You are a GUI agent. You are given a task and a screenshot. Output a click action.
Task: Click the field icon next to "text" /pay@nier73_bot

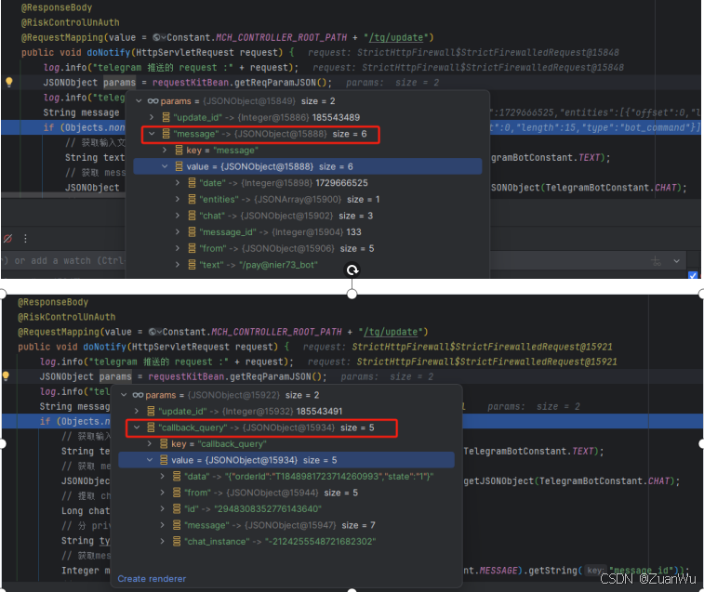[192, 265]
